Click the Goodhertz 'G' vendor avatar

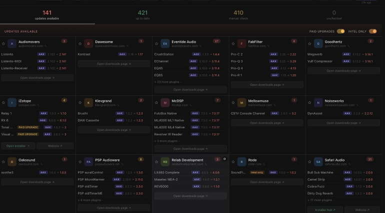[318, 44]
